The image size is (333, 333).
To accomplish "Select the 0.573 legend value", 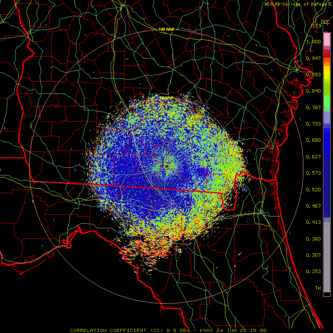I will 313,173.
